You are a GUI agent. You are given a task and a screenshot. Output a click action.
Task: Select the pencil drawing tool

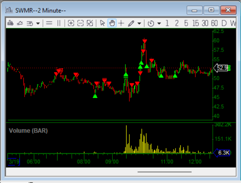[x=131, y=23]
